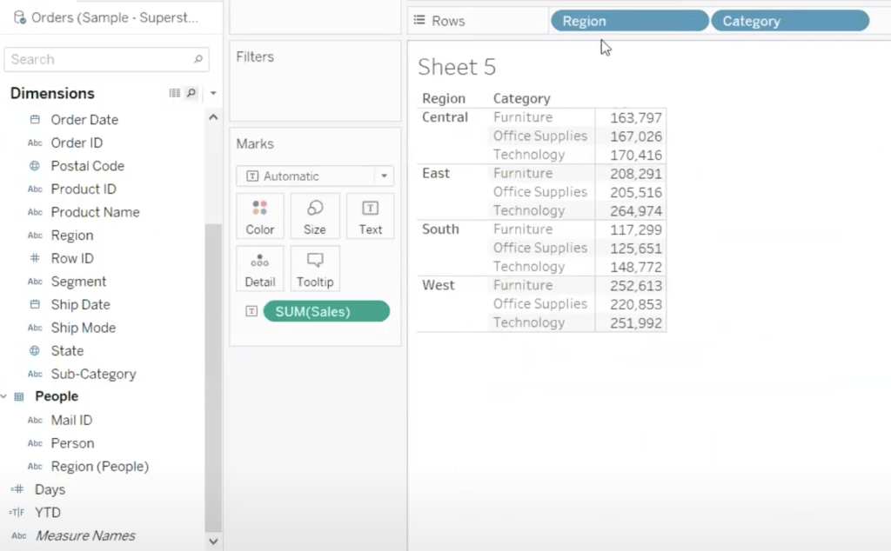Select the Order Date dimension

pyautogui.click(x=84, y=120)
